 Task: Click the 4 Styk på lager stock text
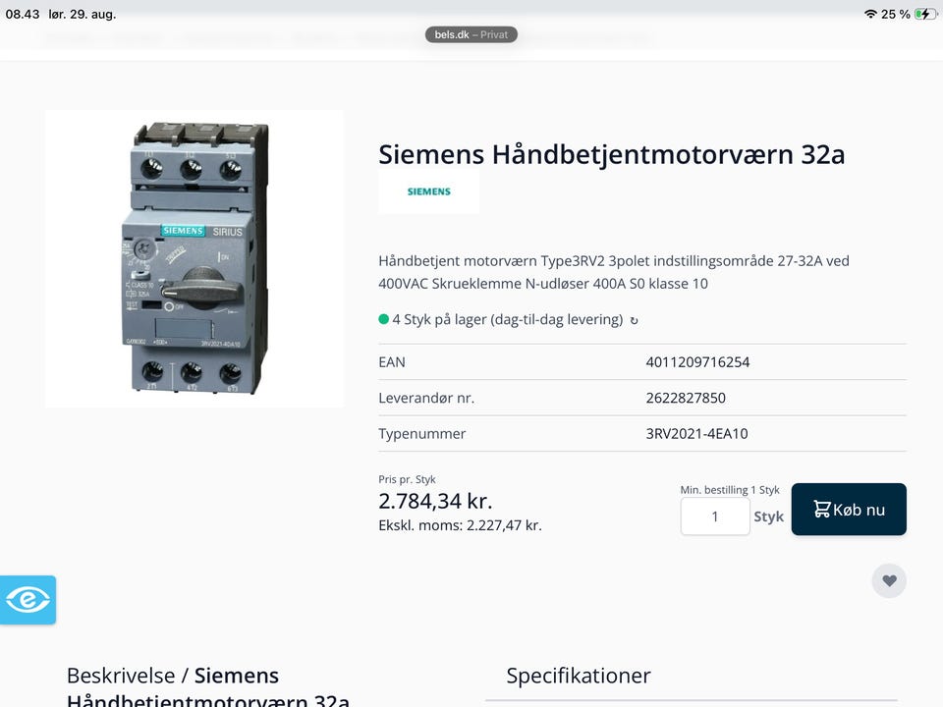pos(508,319)
